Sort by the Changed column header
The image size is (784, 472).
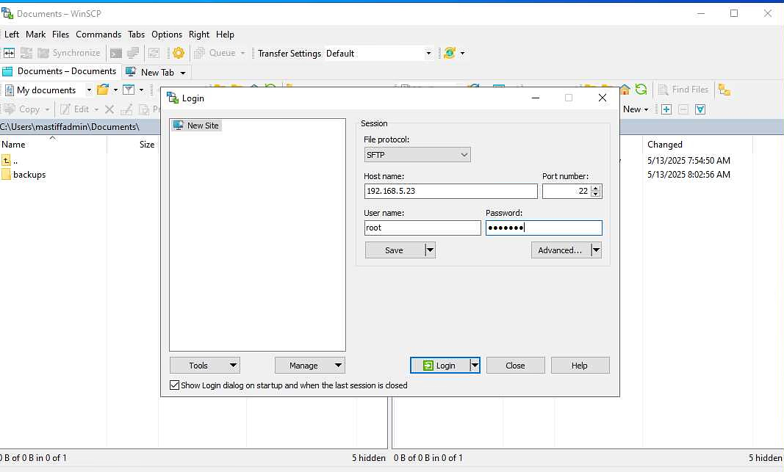pos(697,145)
